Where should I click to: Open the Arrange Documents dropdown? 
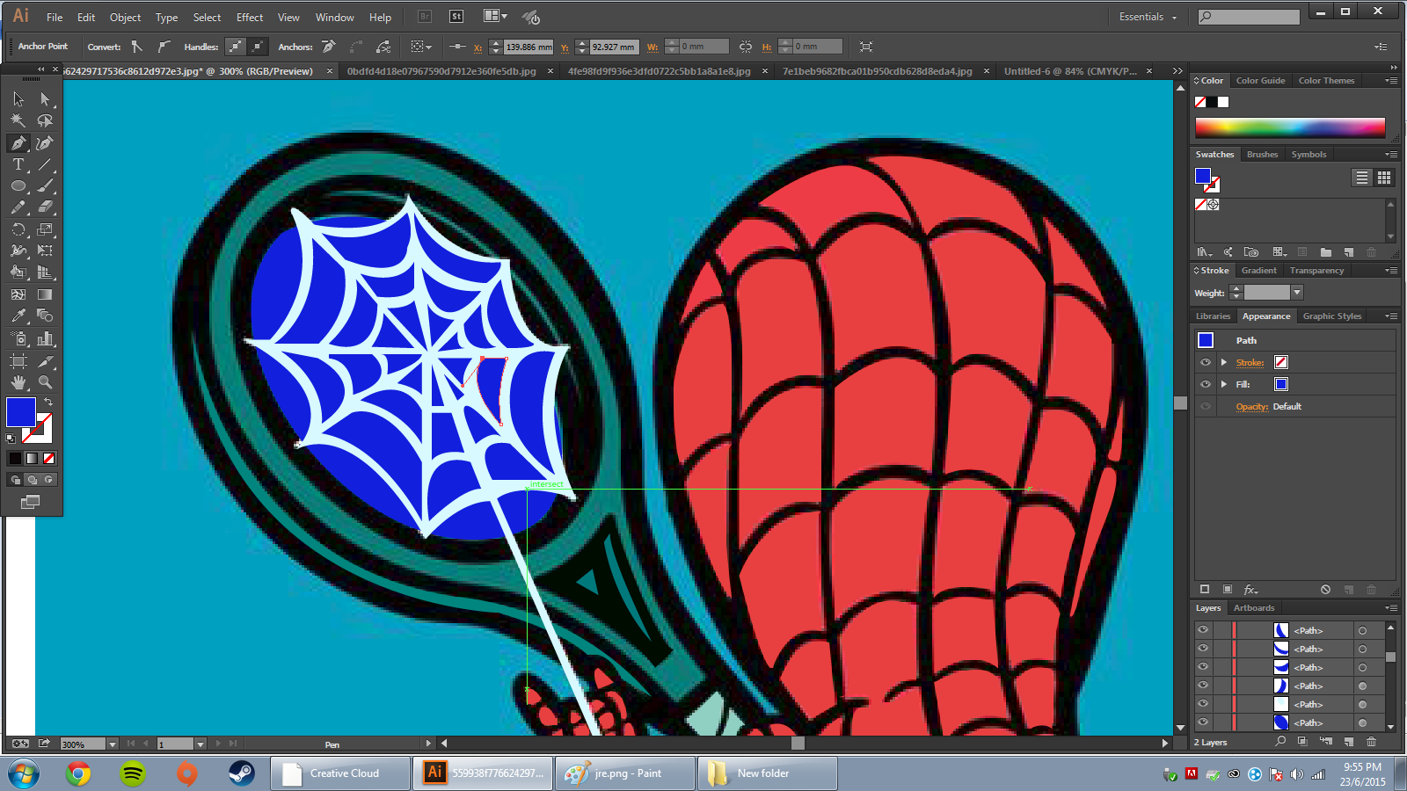[x=495, y=16]
